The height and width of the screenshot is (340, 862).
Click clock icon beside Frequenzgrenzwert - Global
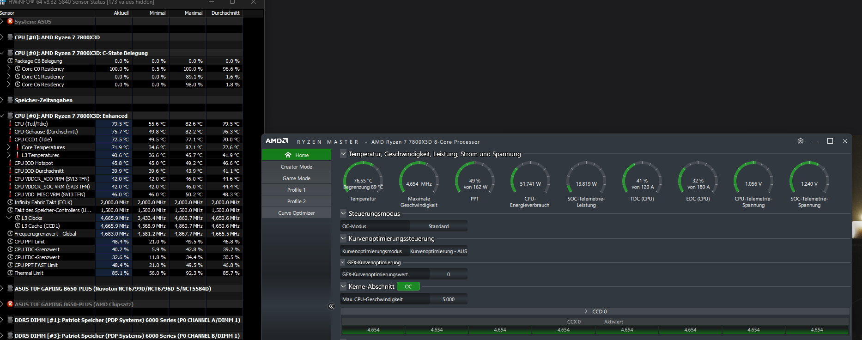(x=10, y=233)
